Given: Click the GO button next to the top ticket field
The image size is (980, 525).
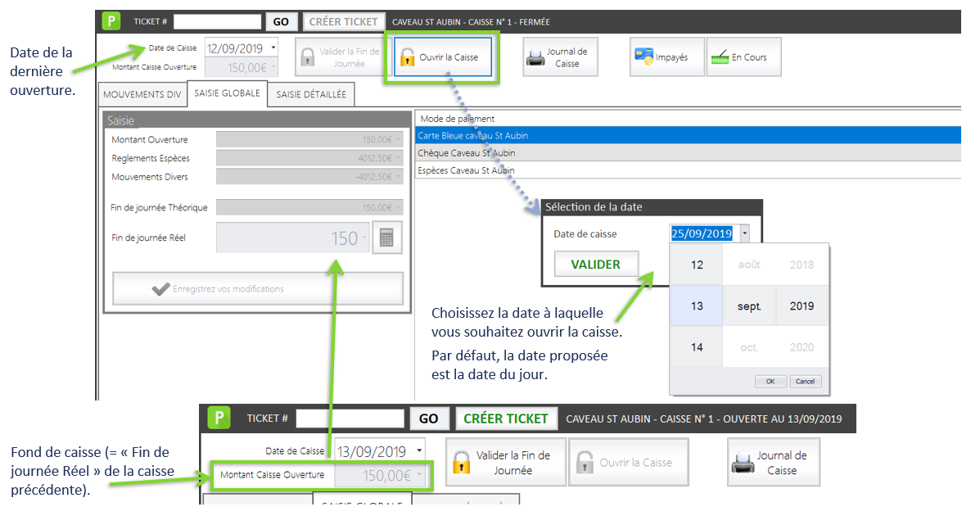Looking at the screenshot, I should [281, 22].
